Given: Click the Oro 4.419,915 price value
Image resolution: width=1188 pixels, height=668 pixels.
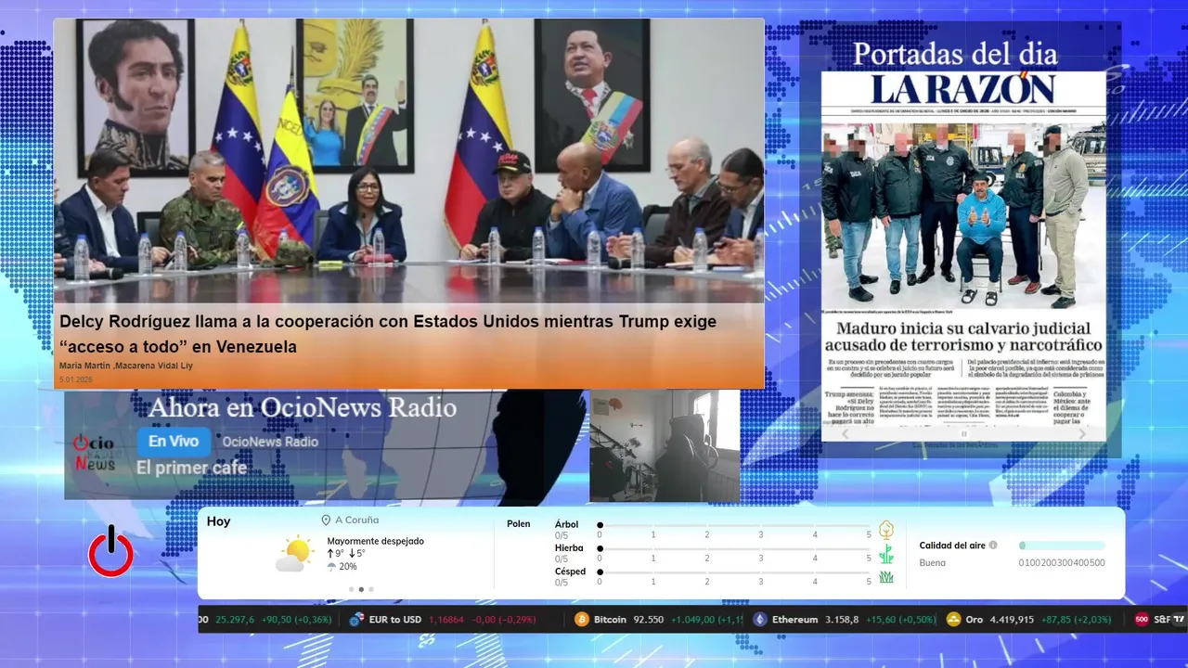Looking at the screenshot, I should pyautogui.click(x=1013, y=620).
